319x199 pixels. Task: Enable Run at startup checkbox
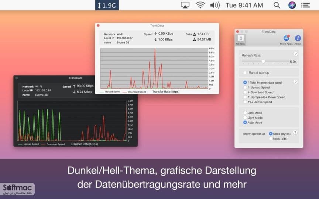245,73
